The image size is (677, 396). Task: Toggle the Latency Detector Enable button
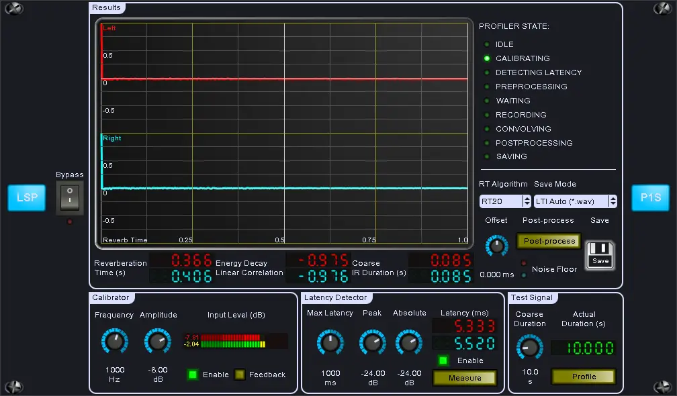coord(443,360)
